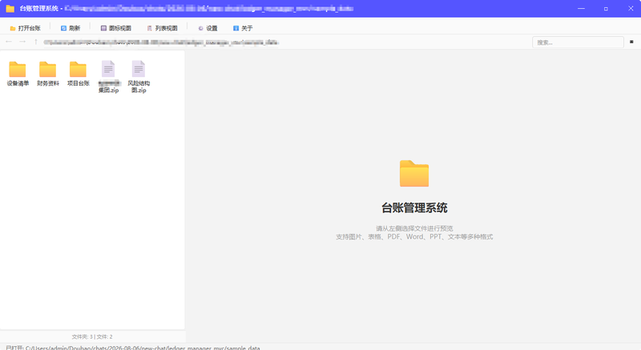This screenshot has height=350, width=641.
Task: Click the 已打开 status bar path
Action: (132, 348)
